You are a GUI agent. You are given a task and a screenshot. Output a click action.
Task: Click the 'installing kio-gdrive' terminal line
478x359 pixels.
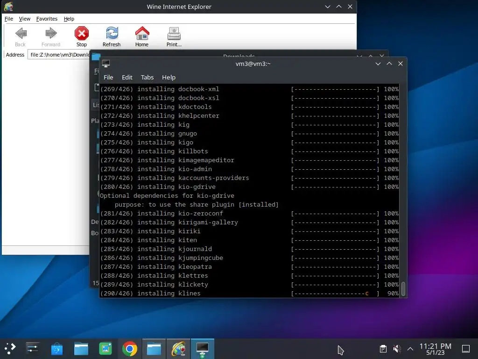pos(249,187)
